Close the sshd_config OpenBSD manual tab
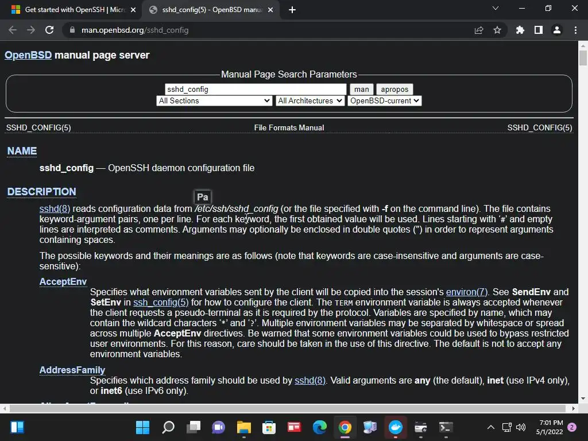Screen dimensions: 588x441 (x=270, y=10)
